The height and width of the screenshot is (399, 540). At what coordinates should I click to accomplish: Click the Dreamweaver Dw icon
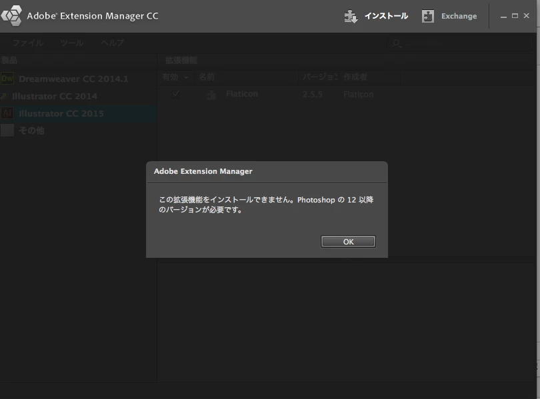pos(7,79)
